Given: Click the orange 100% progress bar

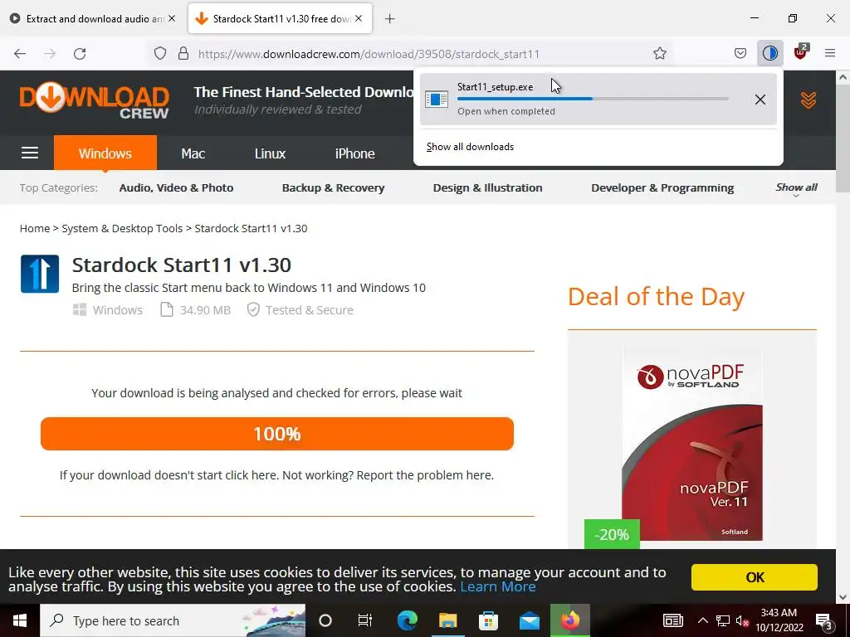Looking at the screenshot, I should pyautogui.click(x=277, y=434).
